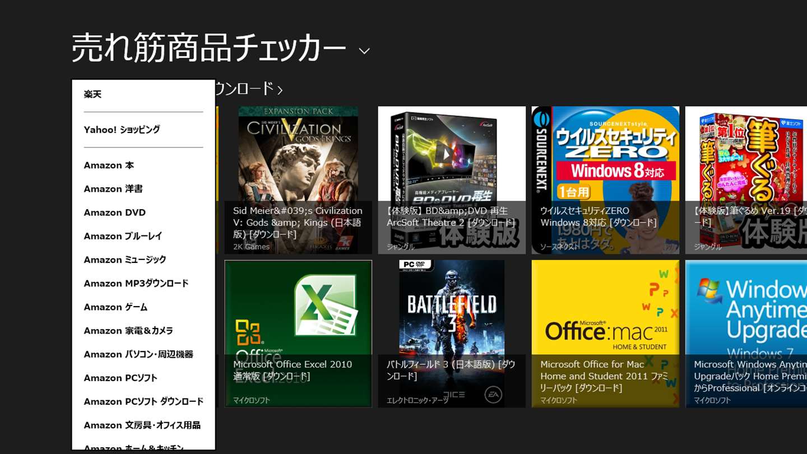
Task: Pick Amazon 文房具・オフィス用品 category
Action: tap(143, 425)
